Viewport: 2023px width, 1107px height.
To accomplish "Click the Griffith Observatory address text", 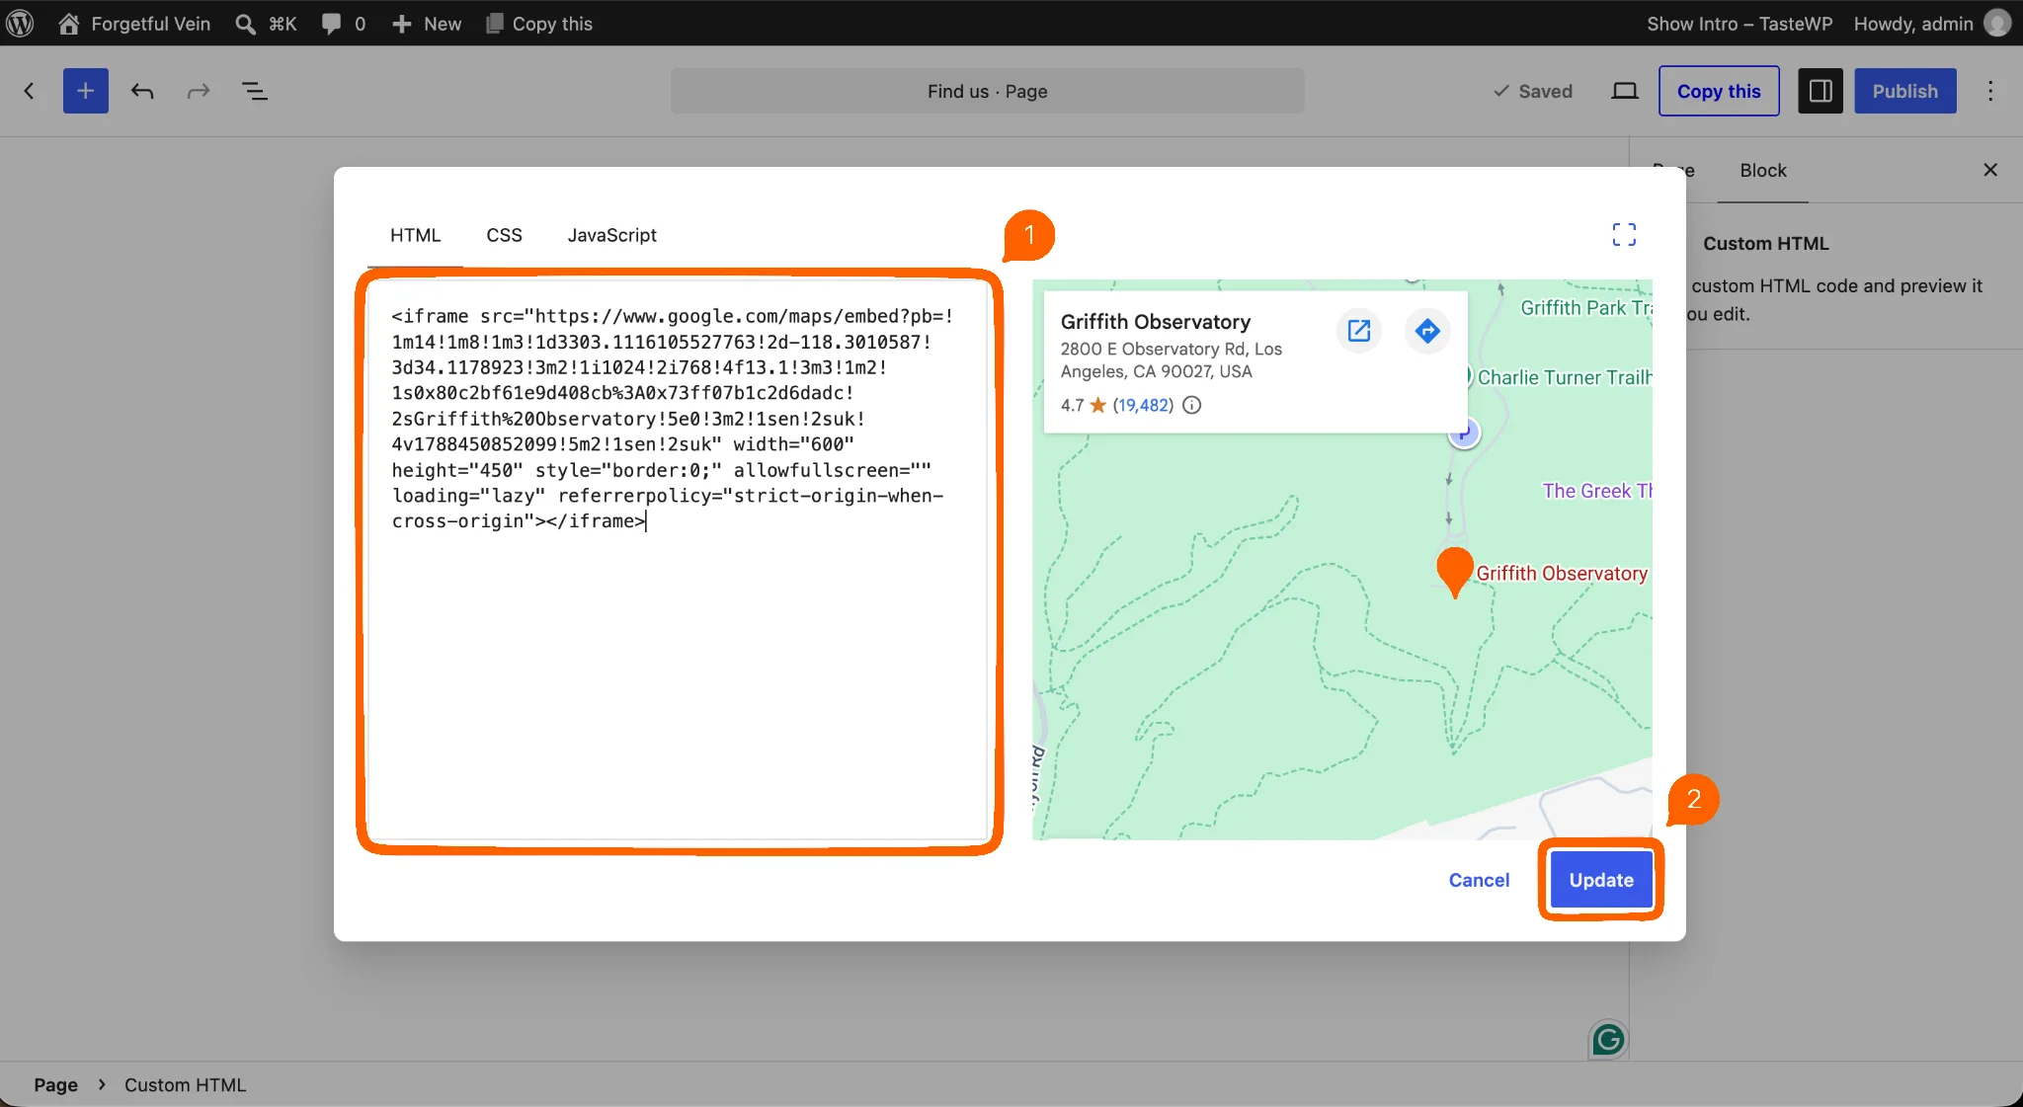I will [x=1171, y=360].
